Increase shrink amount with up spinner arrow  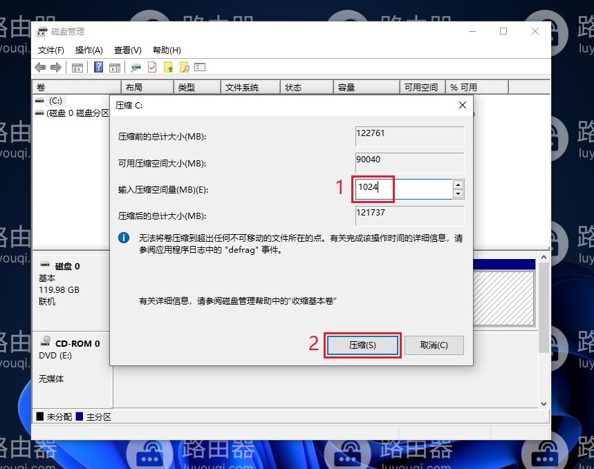[458, 184]
